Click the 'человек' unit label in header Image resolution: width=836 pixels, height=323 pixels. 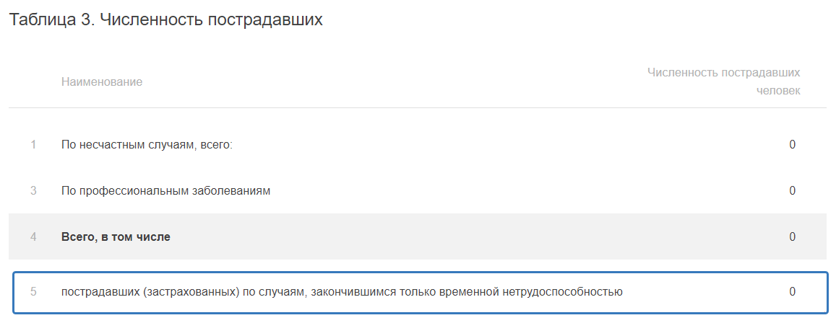click(x=778, y=91)
